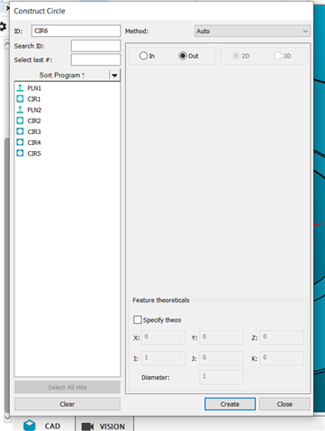
Task: Open the Method dropdown set to Auto
Action: (252, 31)
